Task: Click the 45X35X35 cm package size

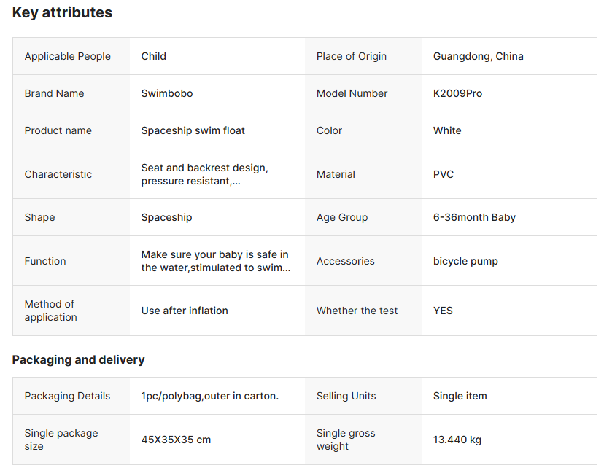Action: click(x=176, y=440)
